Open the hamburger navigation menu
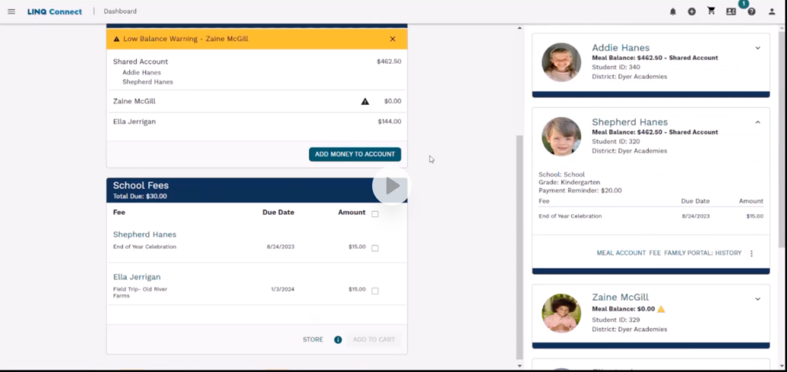The image size is (787, 372). (11, 12)
